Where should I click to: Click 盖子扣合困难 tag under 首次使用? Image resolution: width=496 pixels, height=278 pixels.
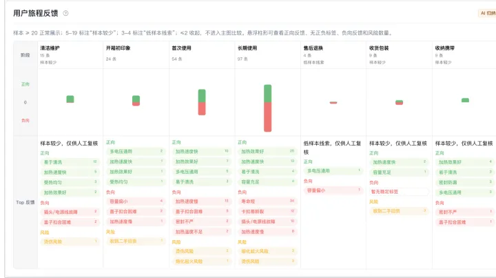[x=202, y=212]
